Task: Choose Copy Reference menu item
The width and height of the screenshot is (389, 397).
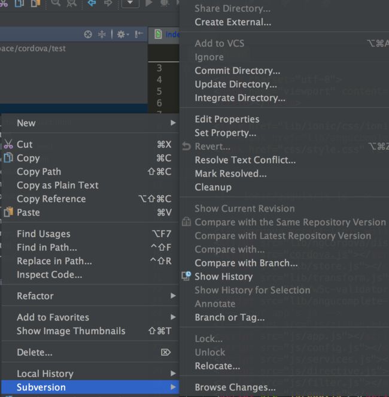Action: pos(90,199)
